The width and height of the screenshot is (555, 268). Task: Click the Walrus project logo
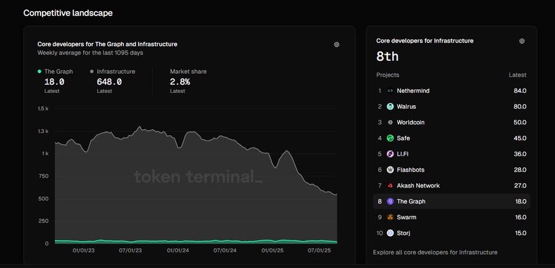[390, 106]
